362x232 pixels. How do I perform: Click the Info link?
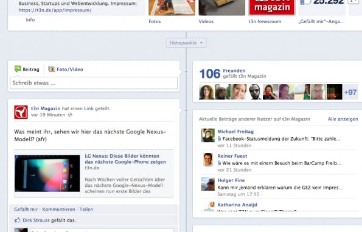tap(30, 20)
